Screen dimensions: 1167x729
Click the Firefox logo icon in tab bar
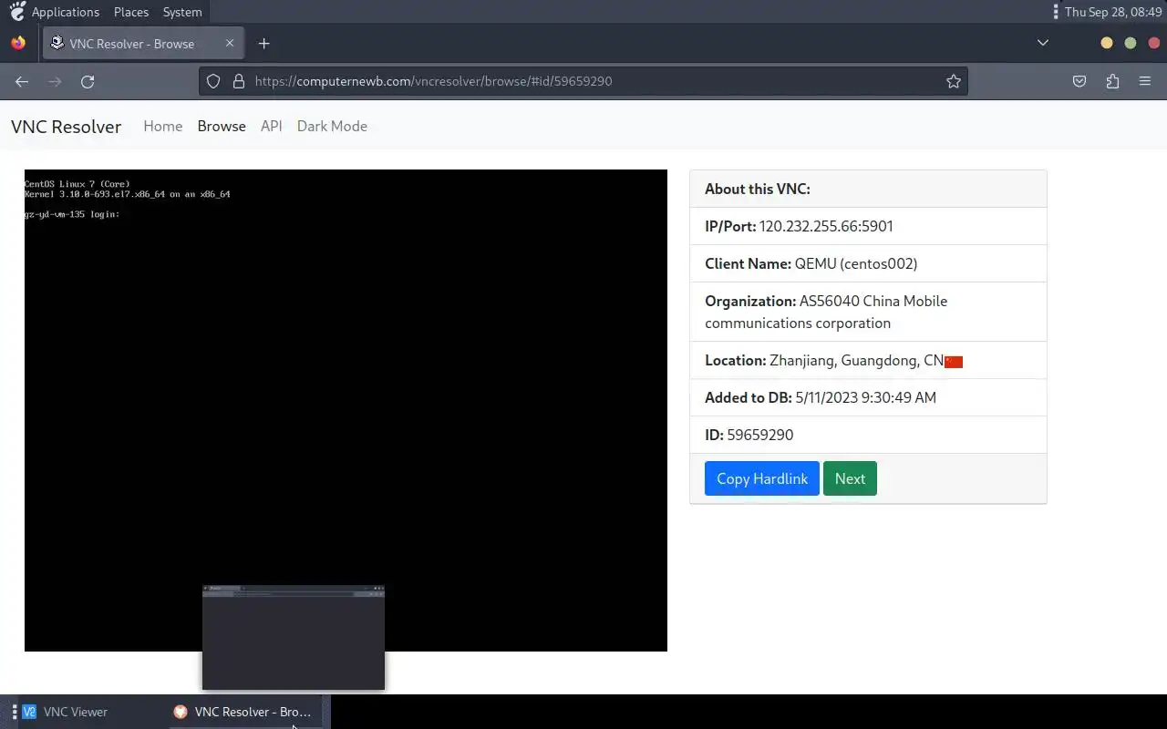click(x=18, y=43)
